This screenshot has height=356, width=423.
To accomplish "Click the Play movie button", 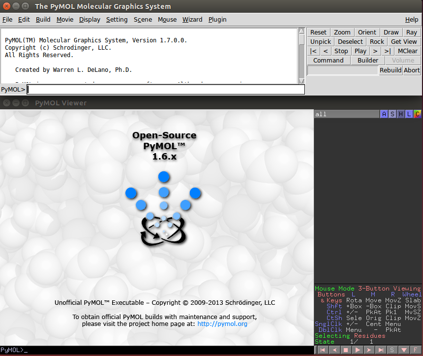I will 361,51.
